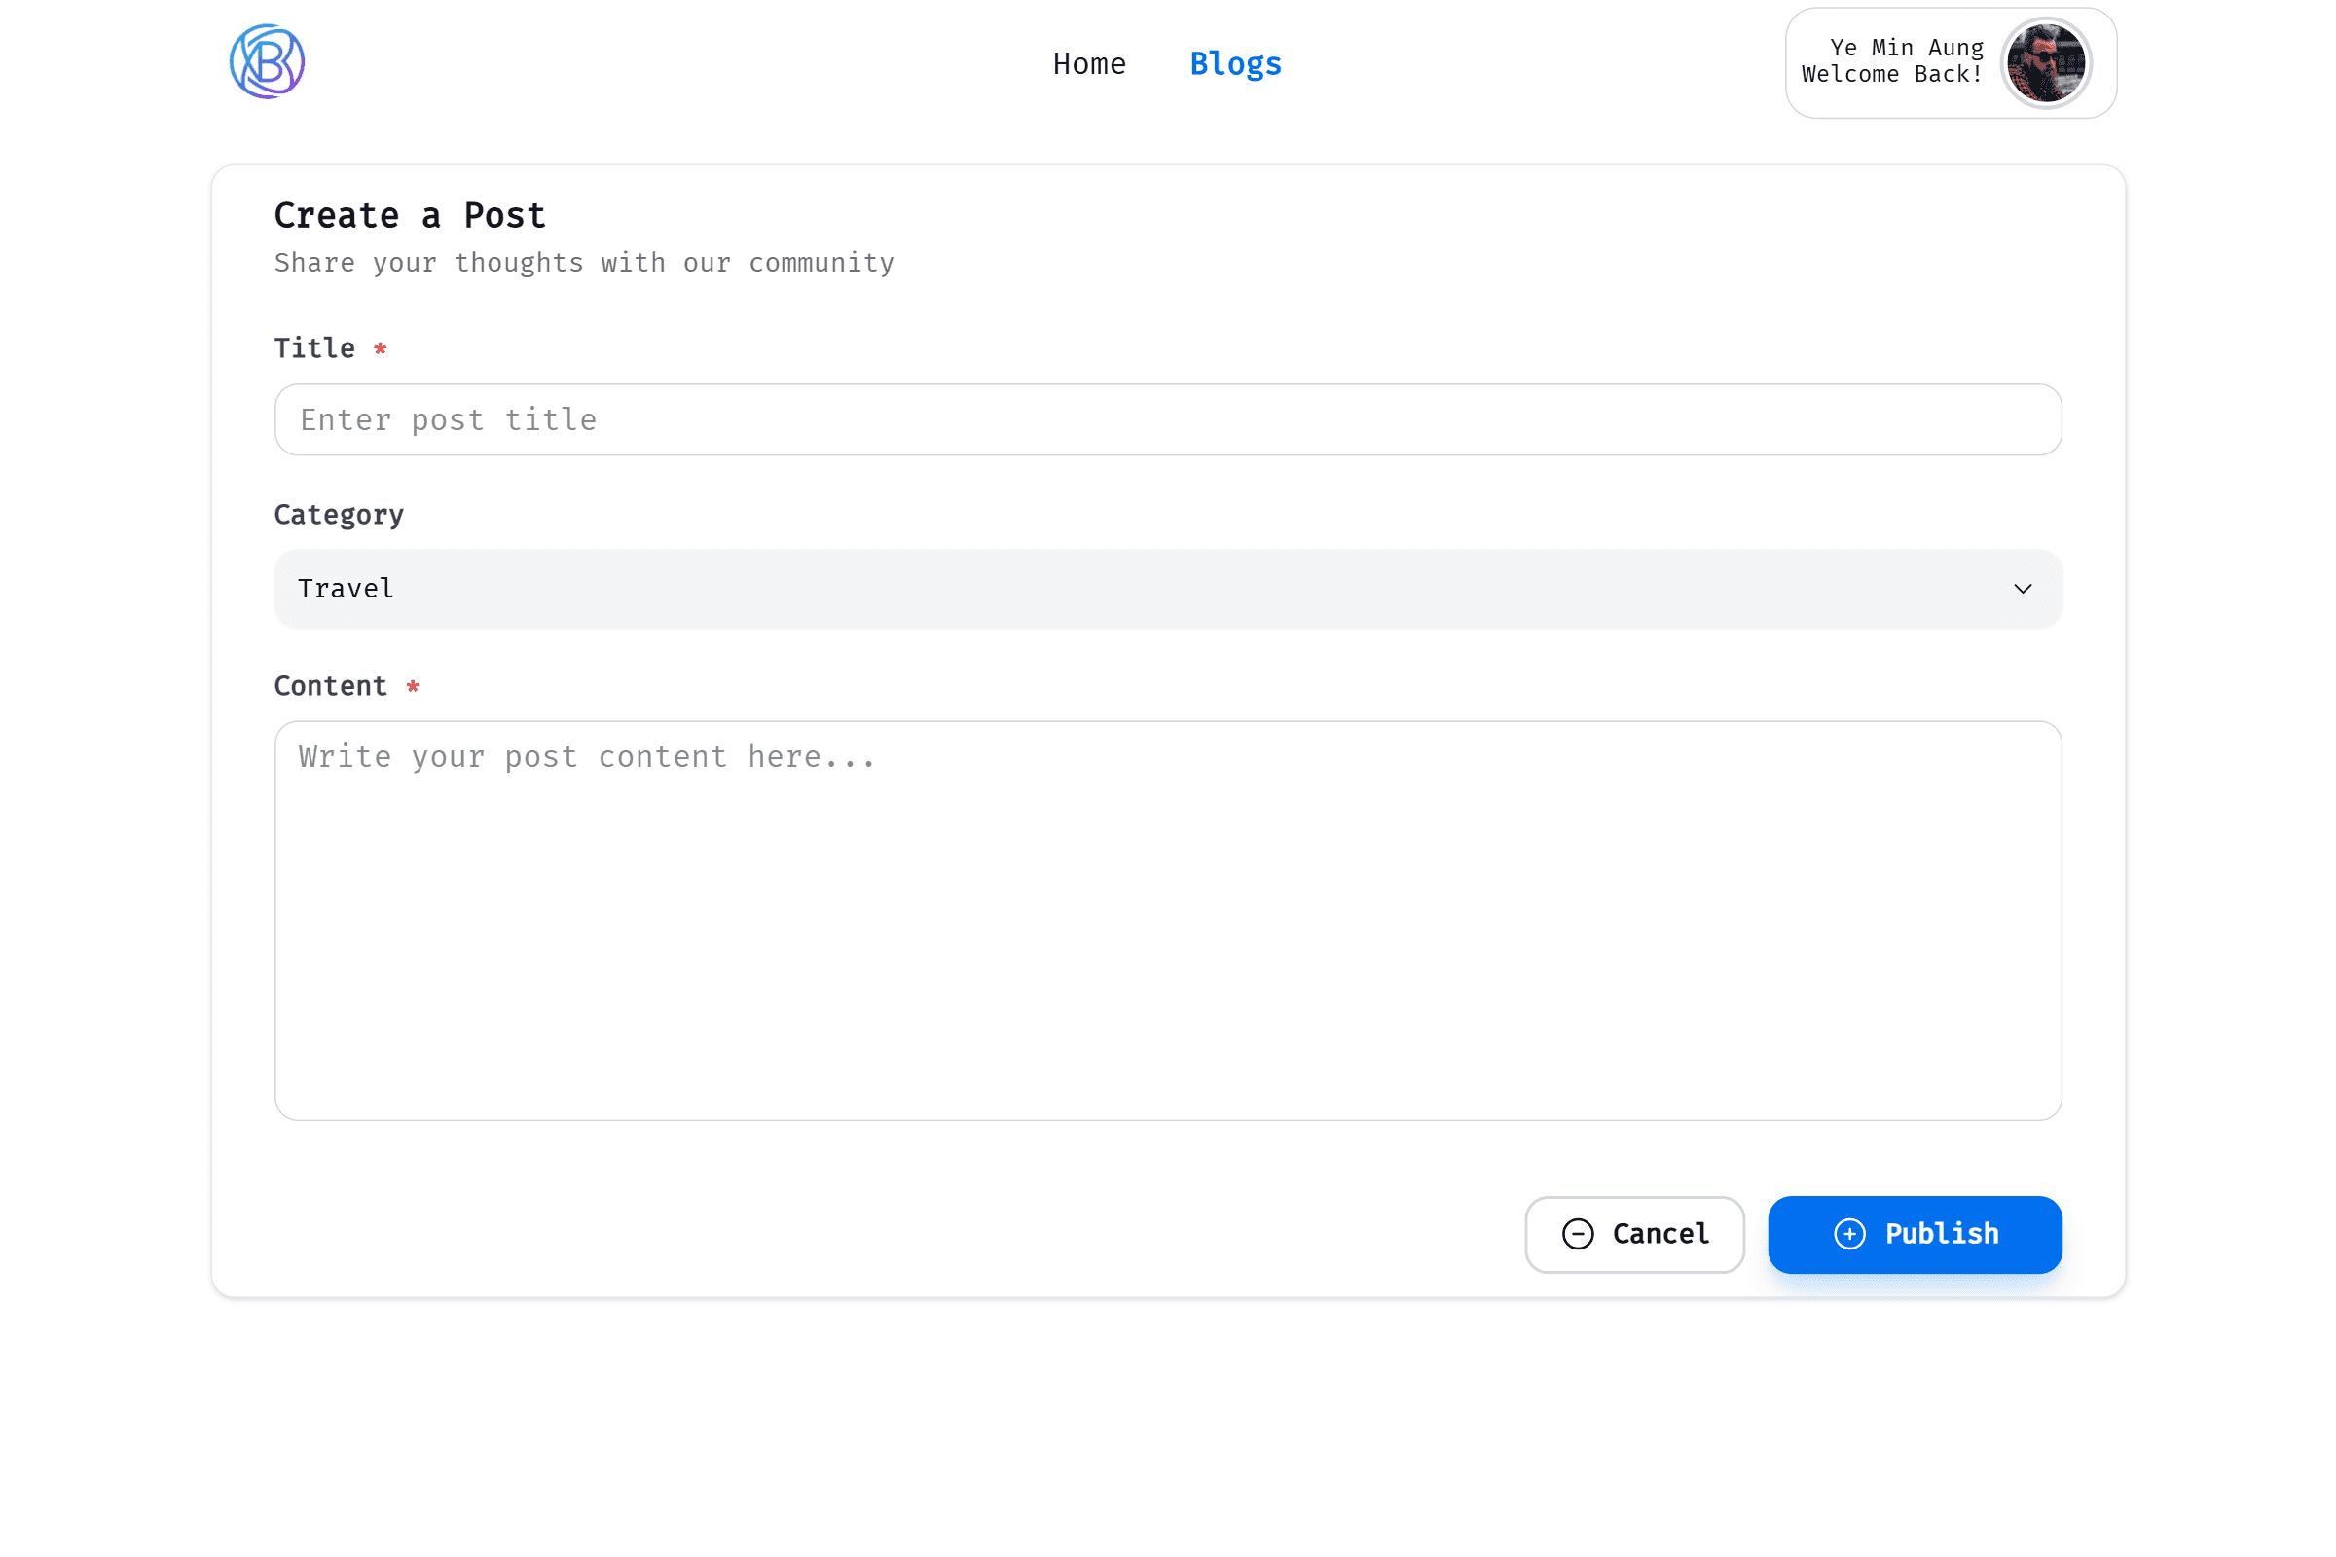Expand the Category chevron arrow
Image resolution: width=2336 pixels, height=1557 pixels.
click(x=2023, y=589)
